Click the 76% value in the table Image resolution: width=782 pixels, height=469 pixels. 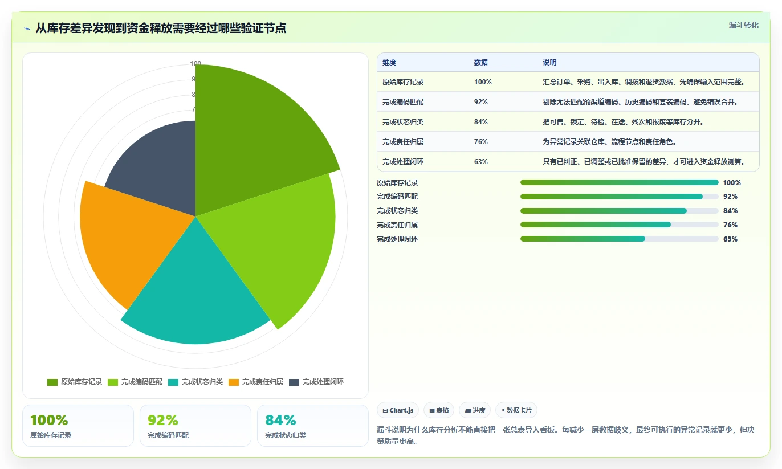pos(481,142)
